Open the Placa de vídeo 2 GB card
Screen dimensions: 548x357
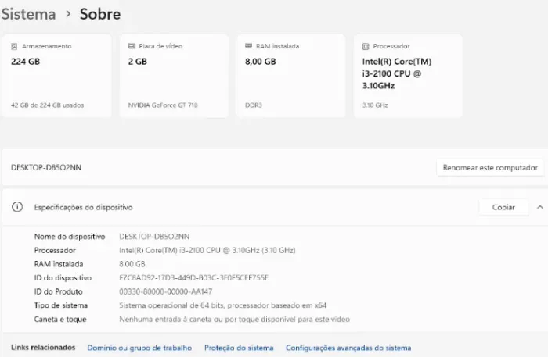click(174, 76)
